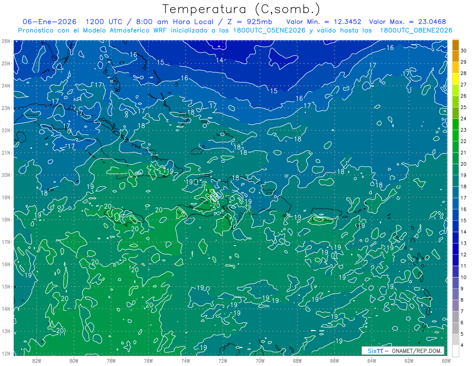This screenshot has height=366, width=474.
Task: Select valid-until time '1800UTC_08ENE2026'
Action: 416,30
